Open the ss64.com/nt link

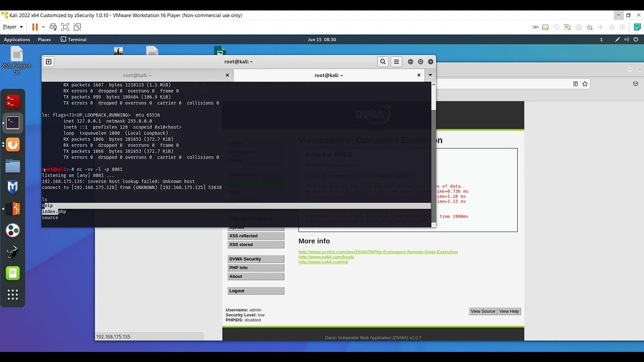323,262
